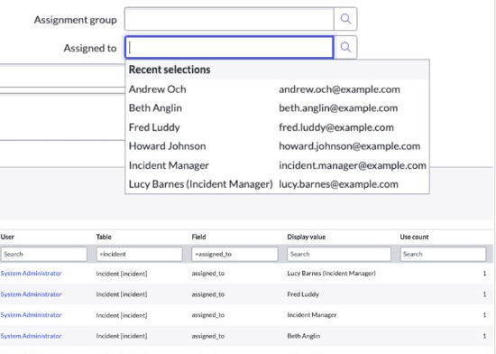Screen dimensions: 496x354
Task: Click the Assigned to field label
Action: point(90,48)
